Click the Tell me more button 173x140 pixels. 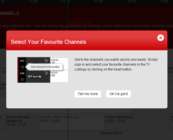[x=88, y=94]
